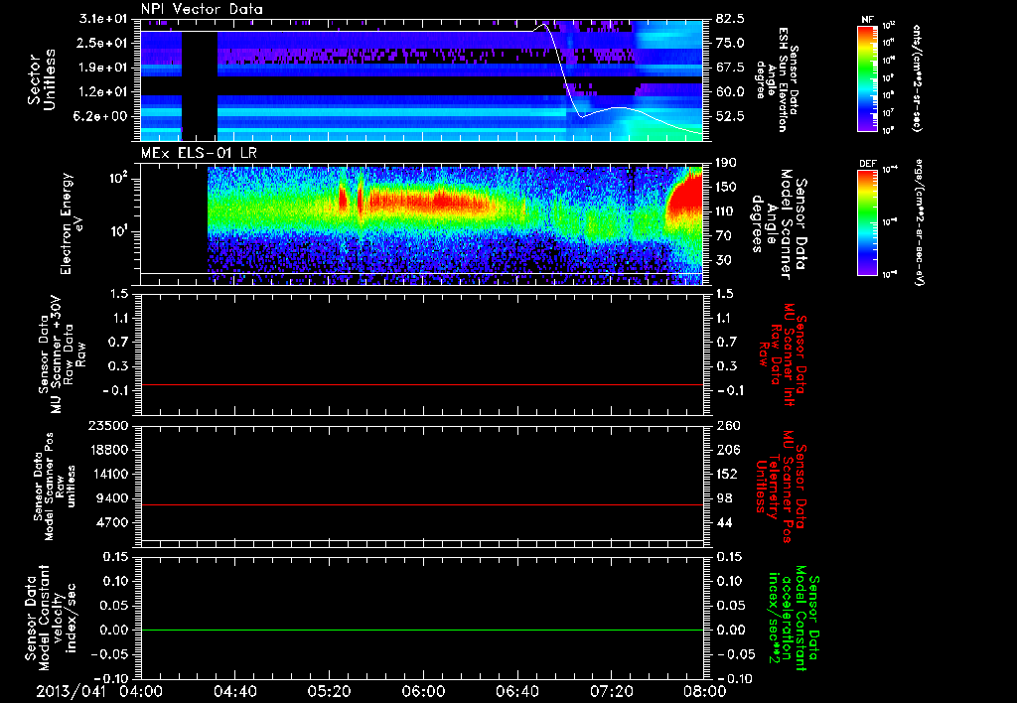
Task: Click the red "MU Scanner Init Raw Data" label
Action: 782,354
